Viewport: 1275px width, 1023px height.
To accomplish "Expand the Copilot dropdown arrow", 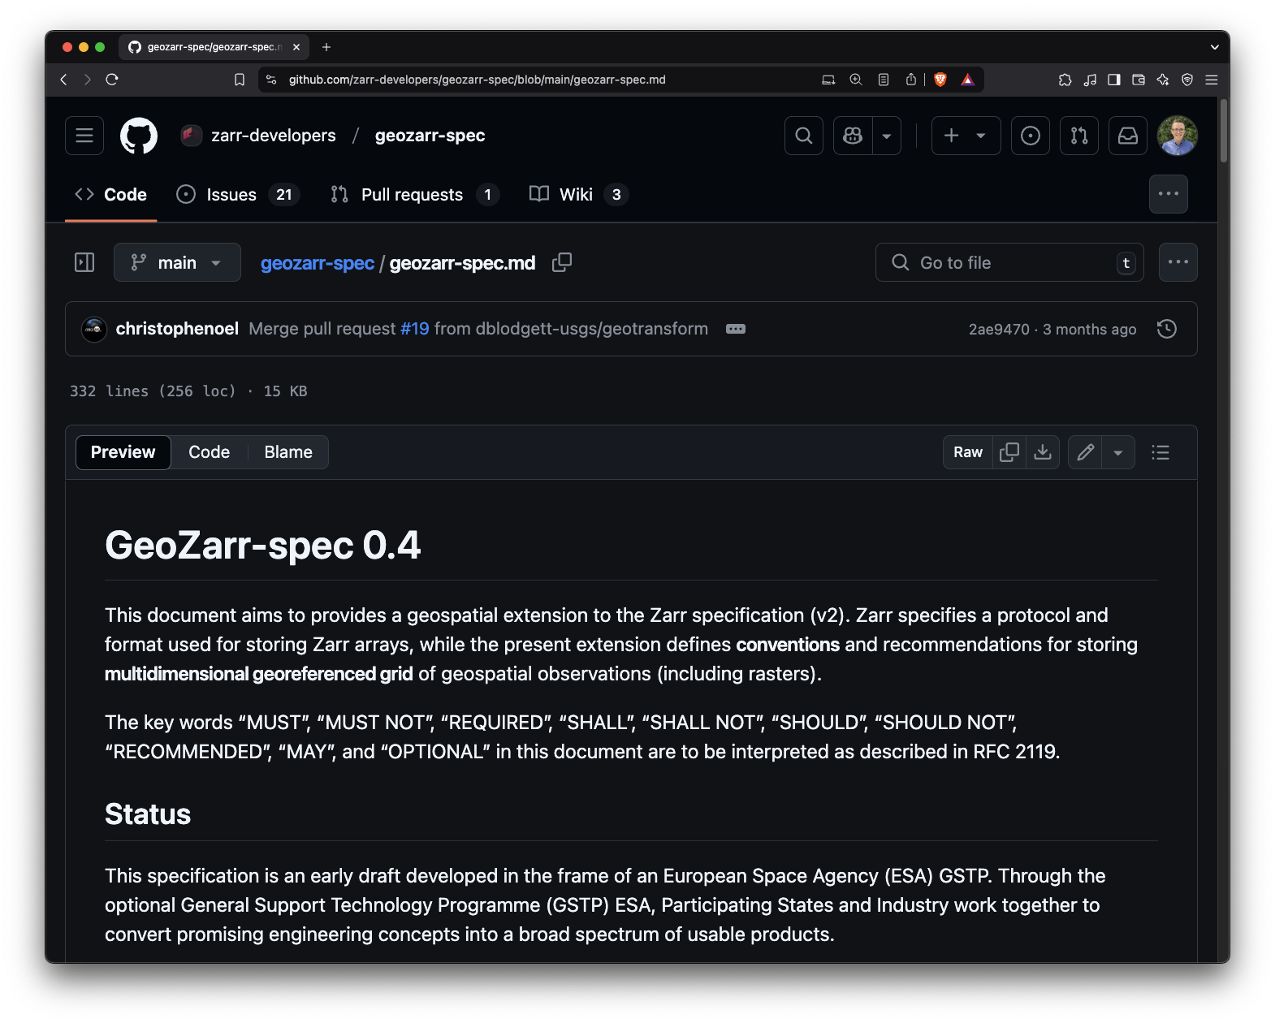I will point(887,136).
